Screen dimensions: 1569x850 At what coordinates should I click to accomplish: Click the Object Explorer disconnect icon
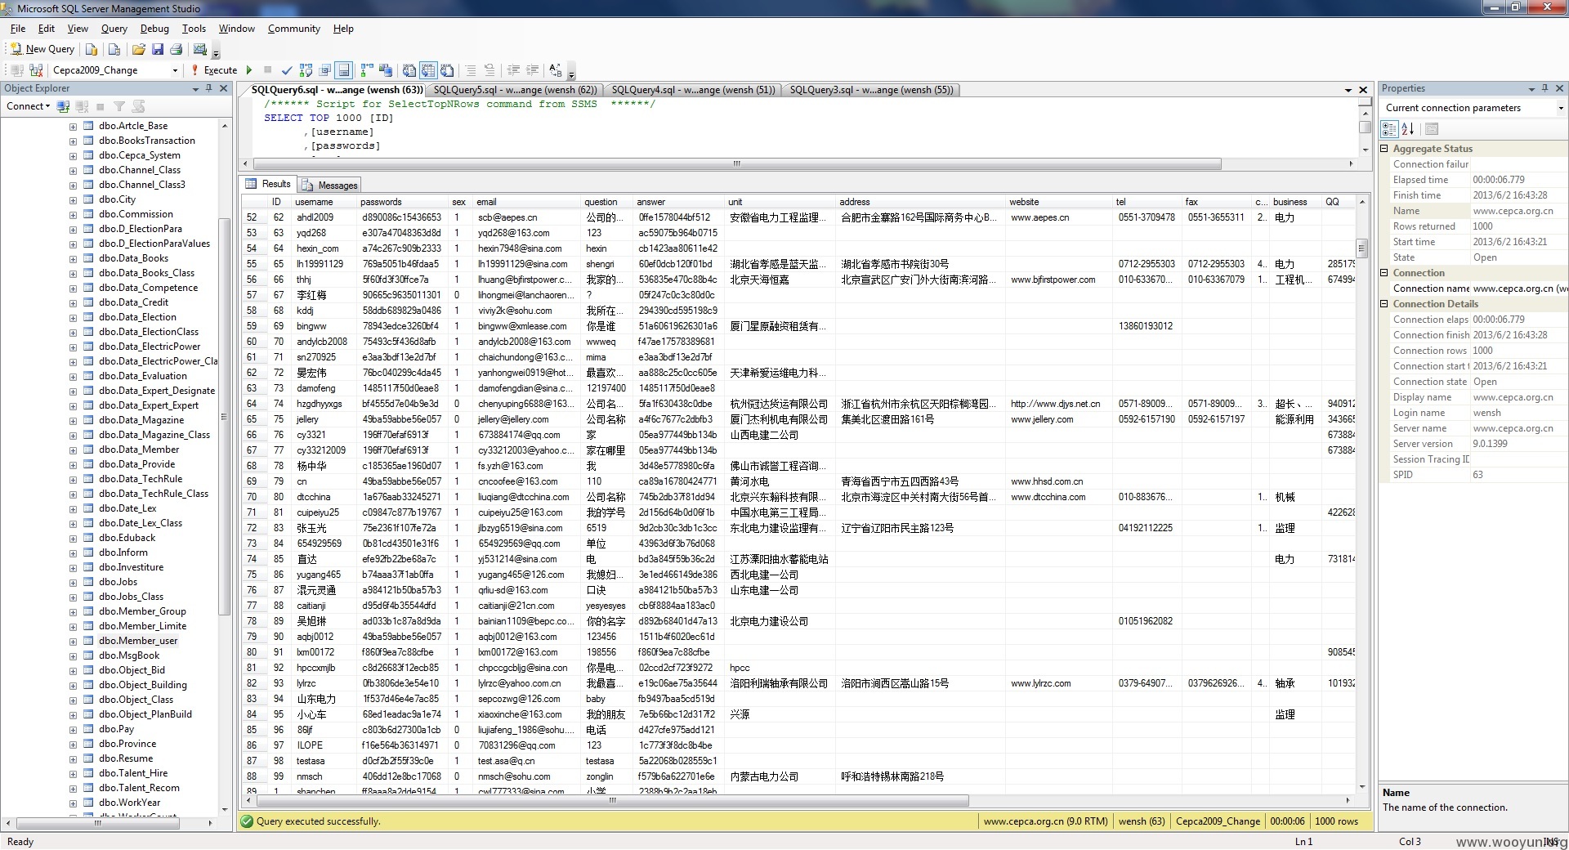pyautogui.click(x=82, y=106)
